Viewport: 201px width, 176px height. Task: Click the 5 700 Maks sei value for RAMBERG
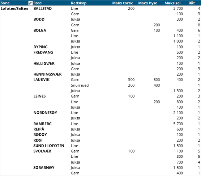coord(178,124)
